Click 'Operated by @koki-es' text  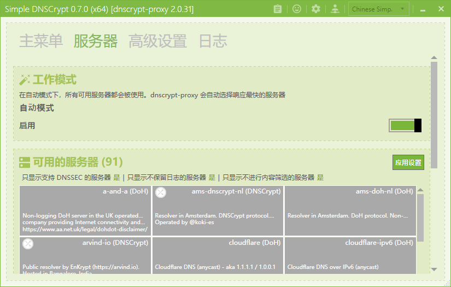click(x=184, y=222)
